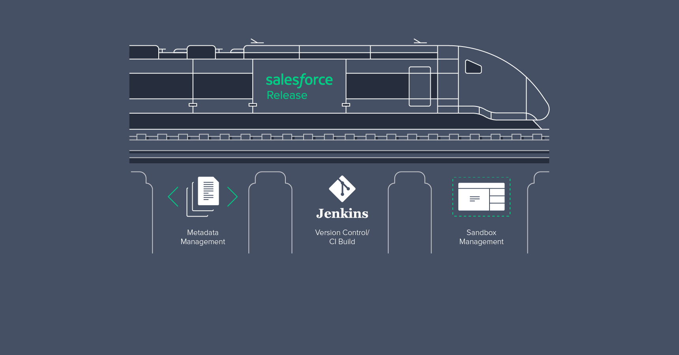679x355 pixels.
Task: Click the Jenkins label
Action: pos(342,213)
